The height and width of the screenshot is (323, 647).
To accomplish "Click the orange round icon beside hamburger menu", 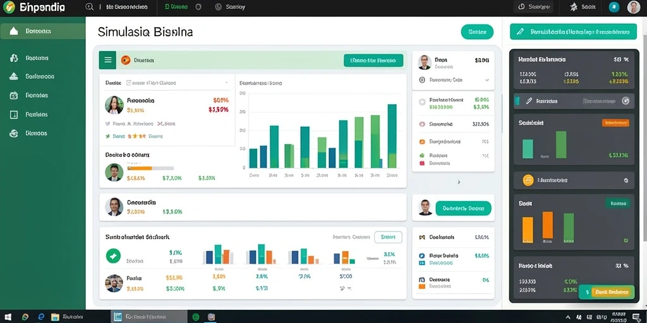I will pos(126,60).
